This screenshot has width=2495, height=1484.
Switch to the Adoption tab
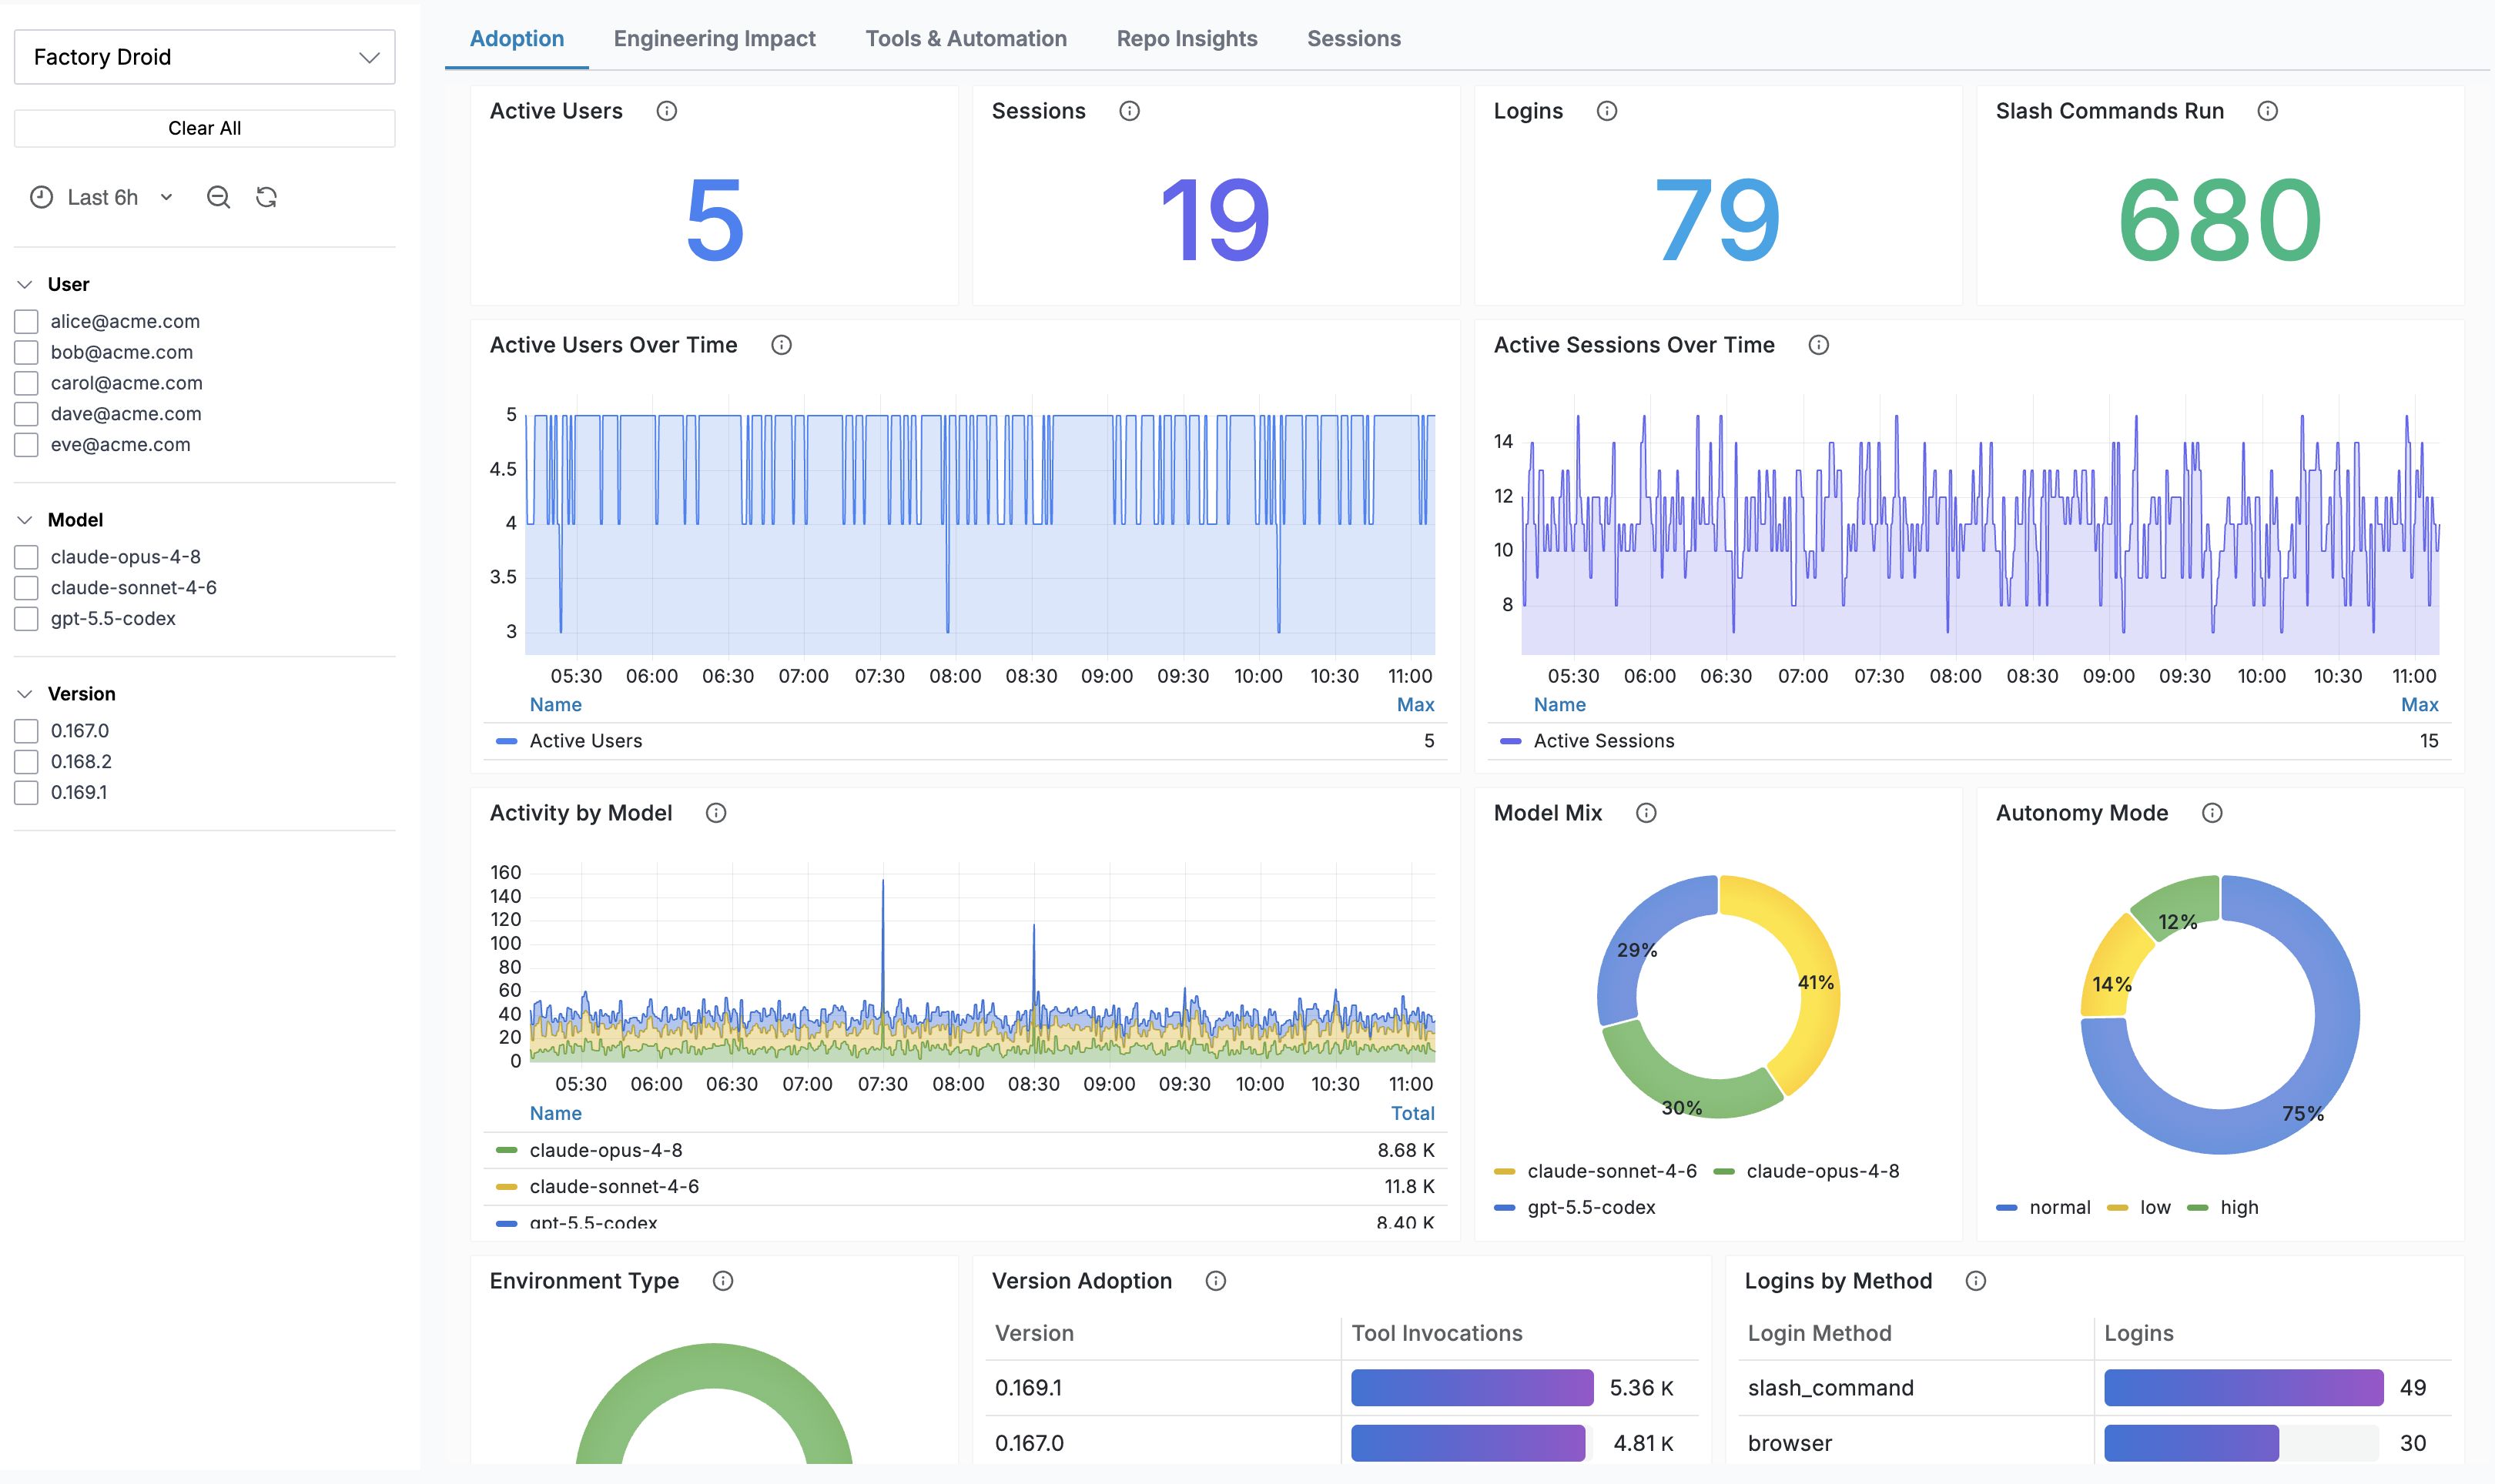click(x=517, y=39)
